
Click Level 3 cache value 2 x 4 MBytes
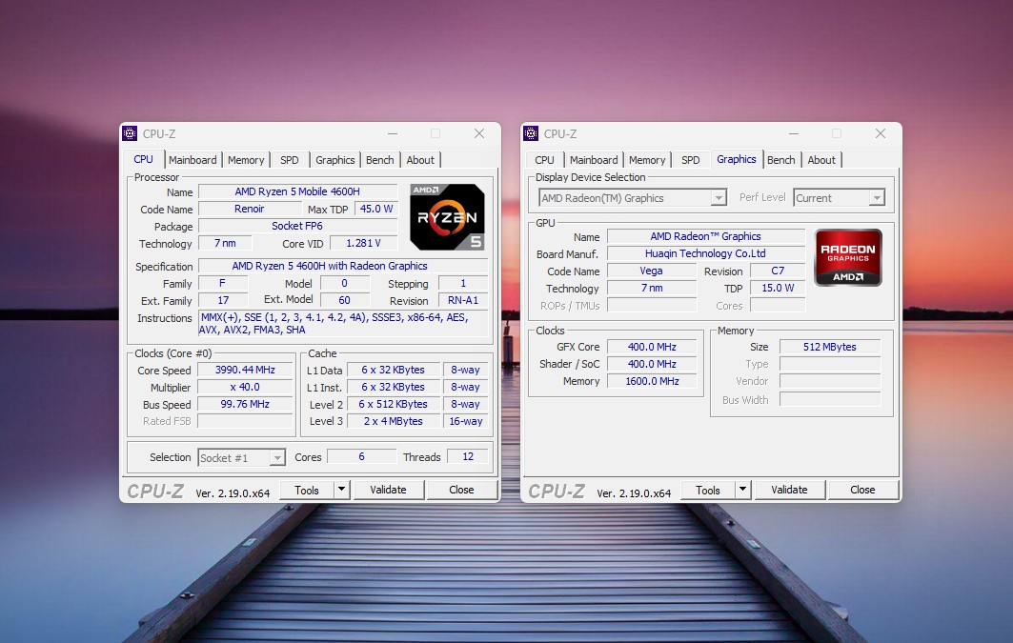[x=394, y=421]
